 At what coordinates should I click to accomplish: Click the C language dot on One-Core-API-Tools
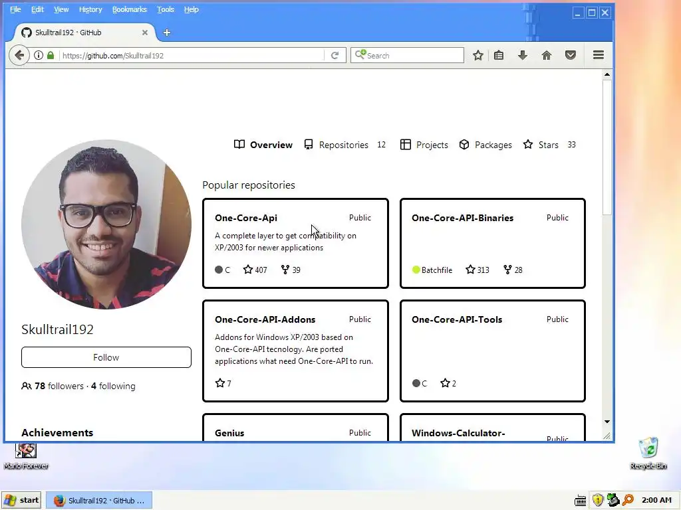pyautogui.click(x=416, y=383)
